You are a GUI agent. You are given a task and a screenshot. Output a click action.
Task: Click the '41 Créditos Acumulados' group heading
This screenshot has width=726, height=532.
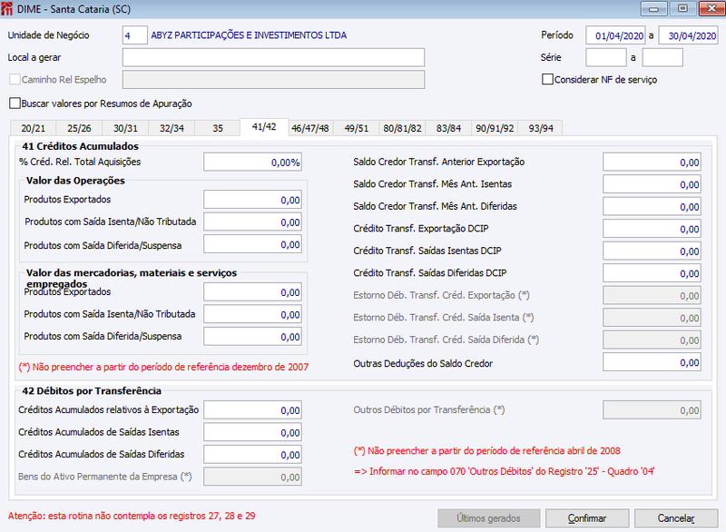80,146
